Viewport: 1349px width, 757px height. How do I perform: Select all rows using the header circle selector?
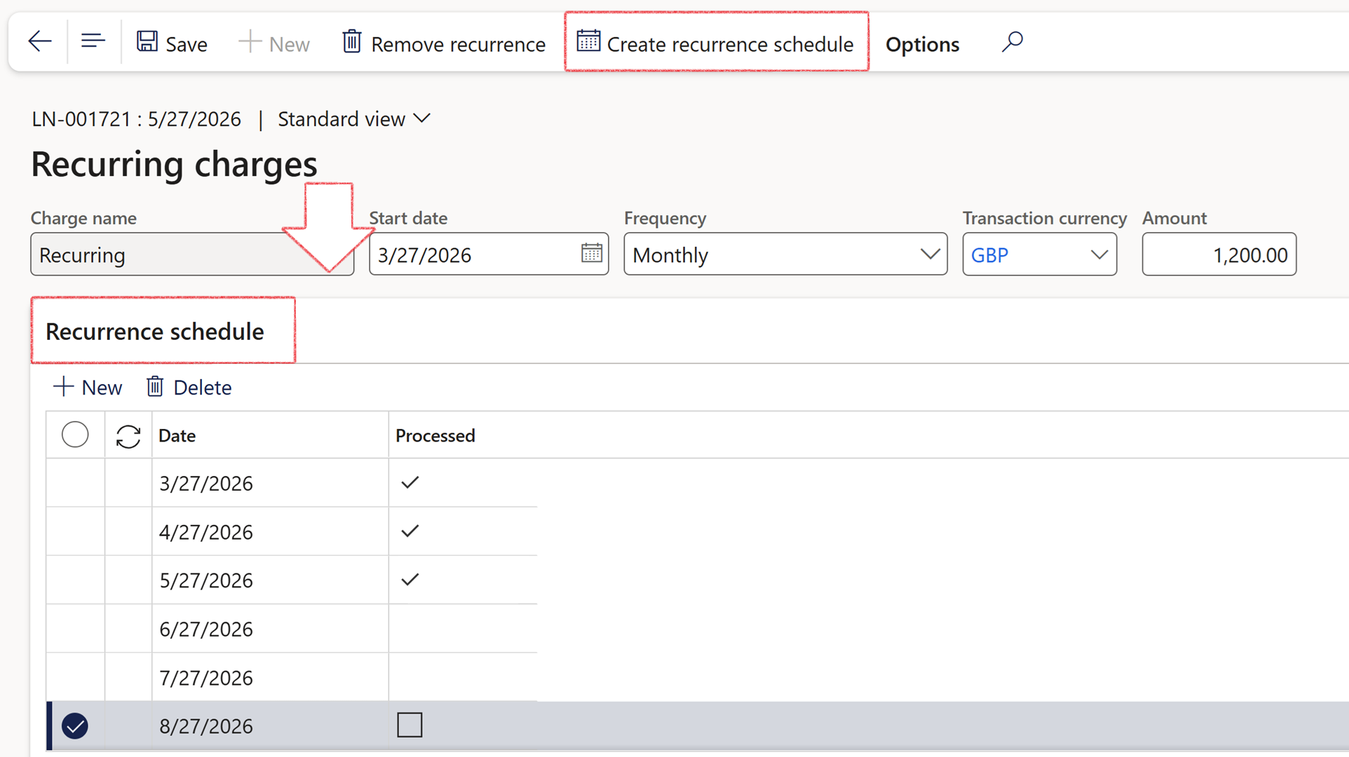point(75,434)
